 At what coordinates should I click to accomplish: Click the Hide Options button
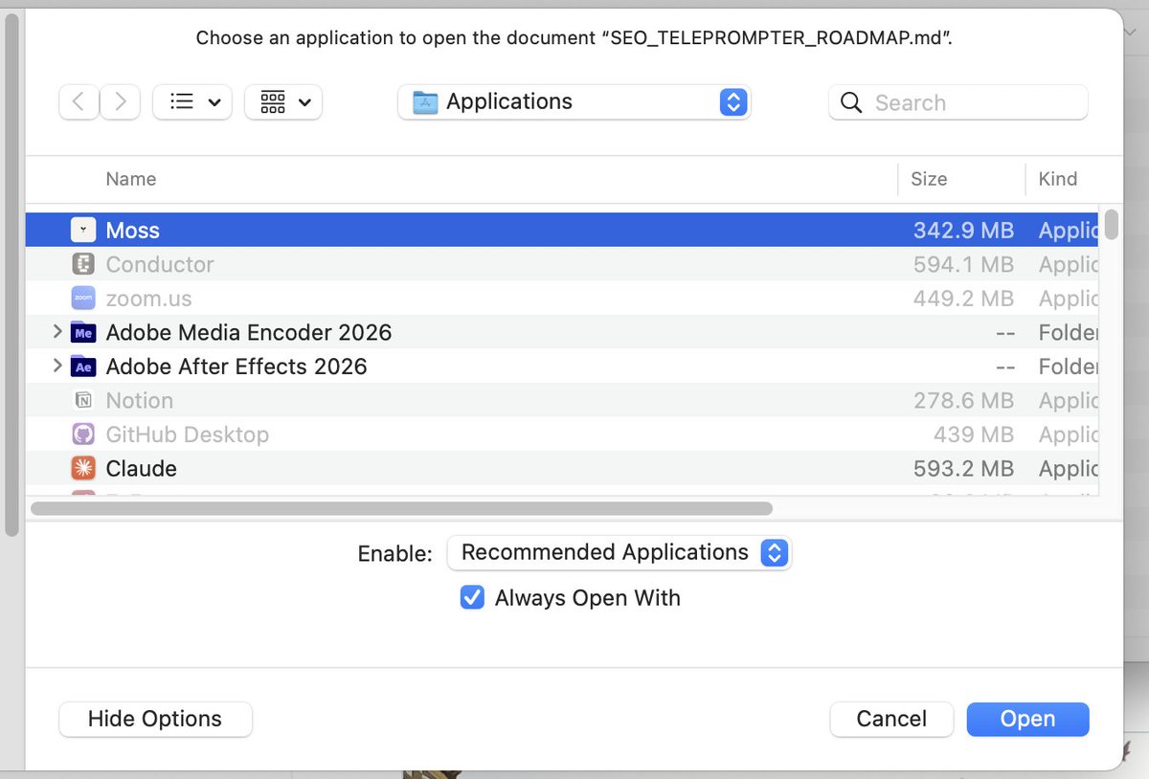coord(155,719)
